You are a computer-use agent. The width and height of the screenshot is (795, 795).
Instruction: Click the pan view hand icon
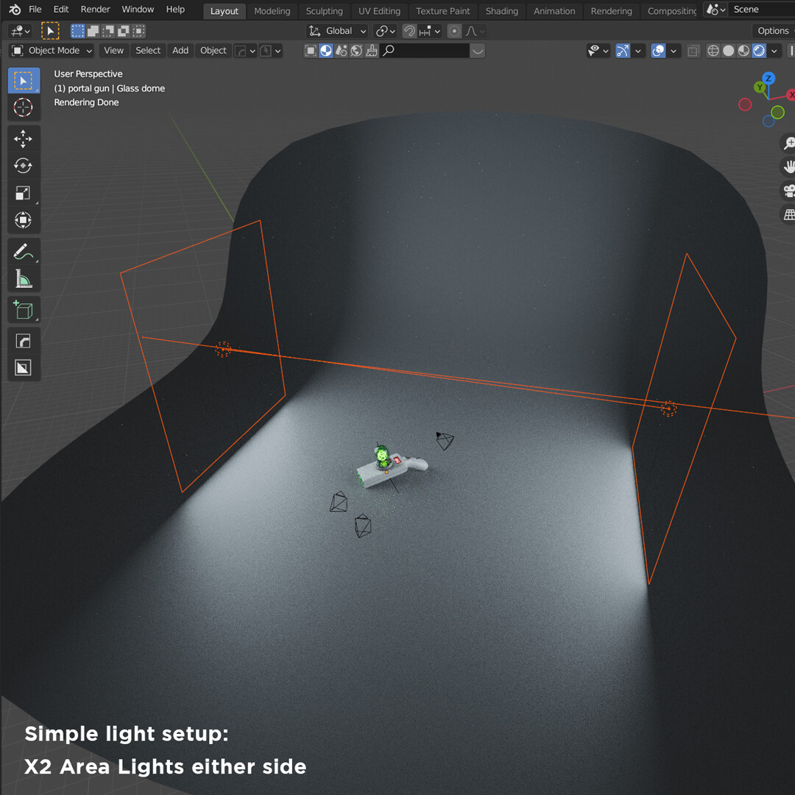pos(788,167)
